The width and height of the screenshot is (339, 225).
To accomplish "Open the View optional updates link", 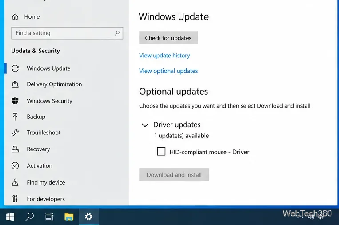I will point(168,71).
